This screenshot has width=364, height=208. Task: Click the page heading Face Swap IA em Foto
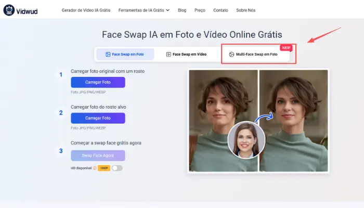(192, 35)
